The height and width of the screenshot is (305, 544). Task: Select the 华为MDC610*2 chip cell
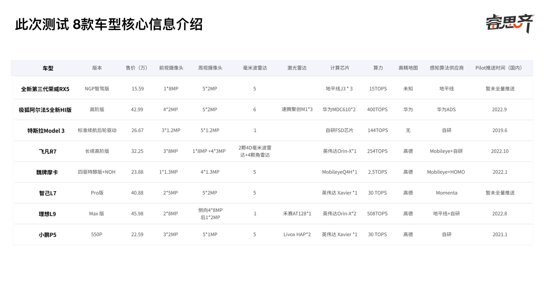339,110
